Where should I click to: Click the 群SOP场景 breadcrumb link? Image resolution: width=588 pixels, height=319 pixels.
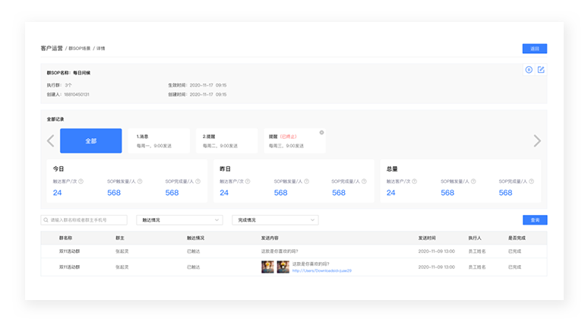79,49
